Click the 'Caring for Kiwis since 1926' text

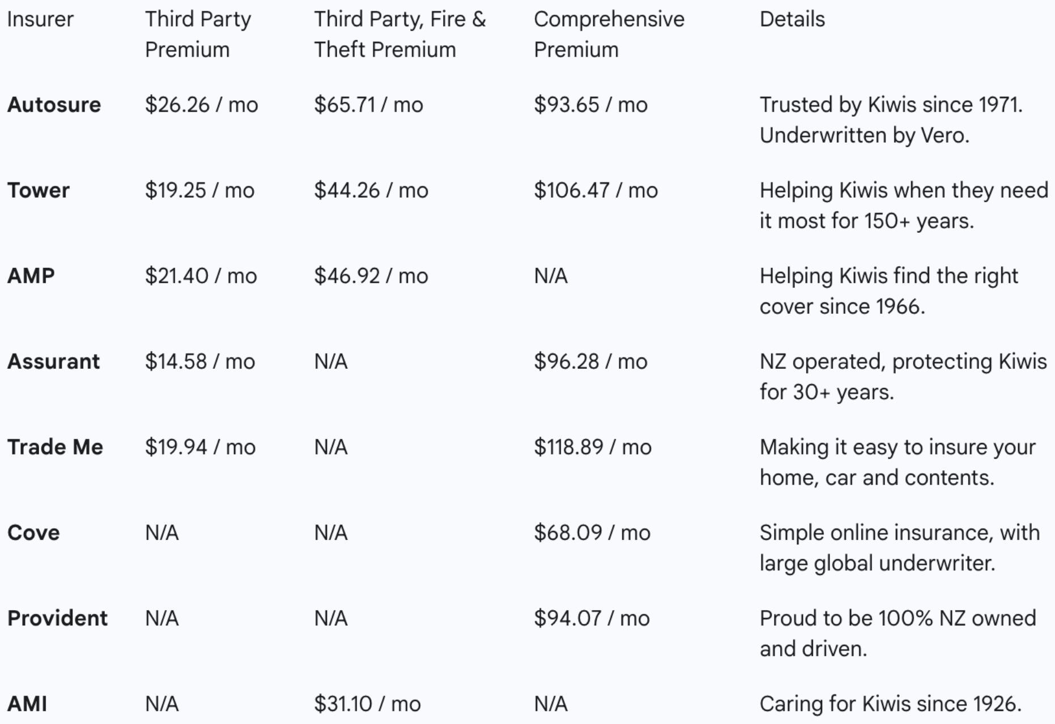(x=890, y=704)
